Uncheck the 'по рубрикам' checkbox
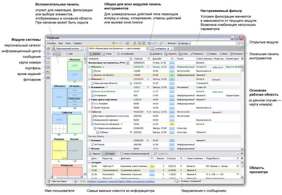The height and width of the screenshot is (195, 282). pos(118,54)
